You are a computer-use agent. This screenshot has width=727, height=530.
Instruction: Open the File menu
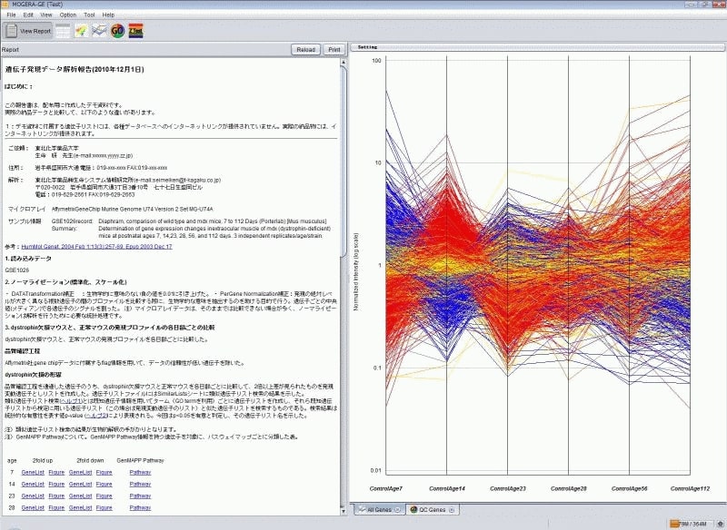pos(10,15)
